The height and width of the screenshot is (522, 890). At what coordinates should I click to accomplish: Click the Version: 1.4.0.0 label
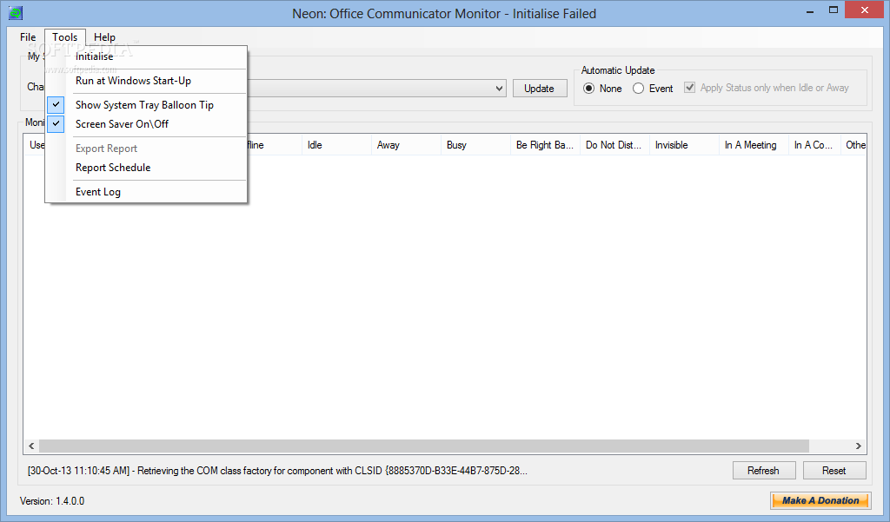click(52, 501)
